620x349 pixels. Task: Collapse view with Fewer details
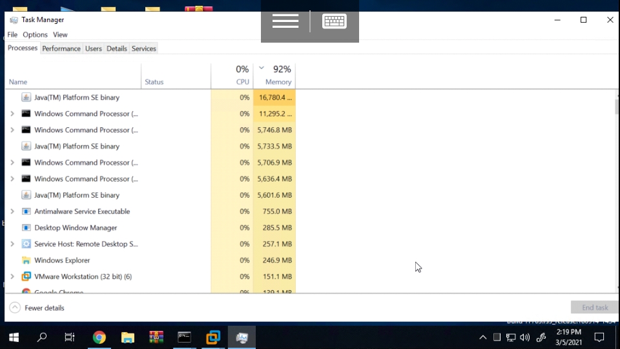(37, 308)
